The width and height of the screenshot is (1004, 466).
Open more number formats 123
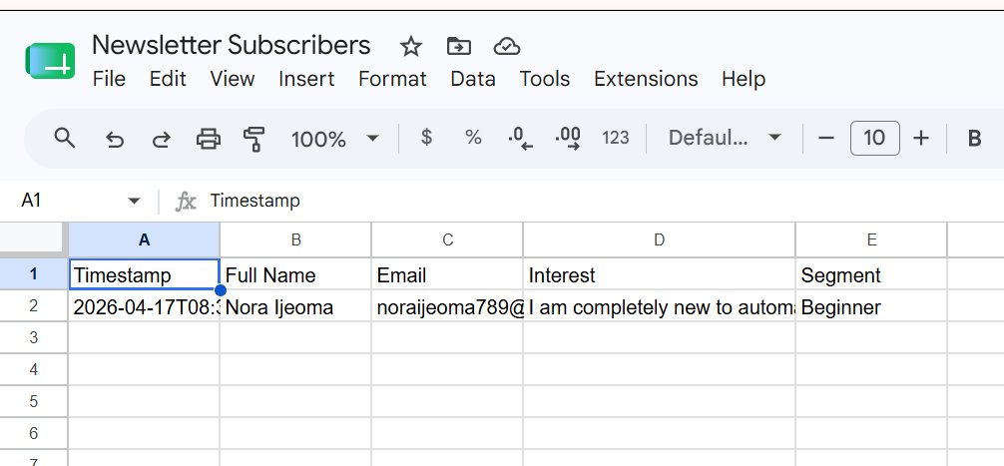click(x=616, y=138)
